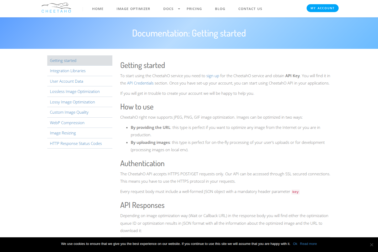Navigate to the BLOG section
The width and height of the screenshot is (378, 252).
(x=220, y=9)
